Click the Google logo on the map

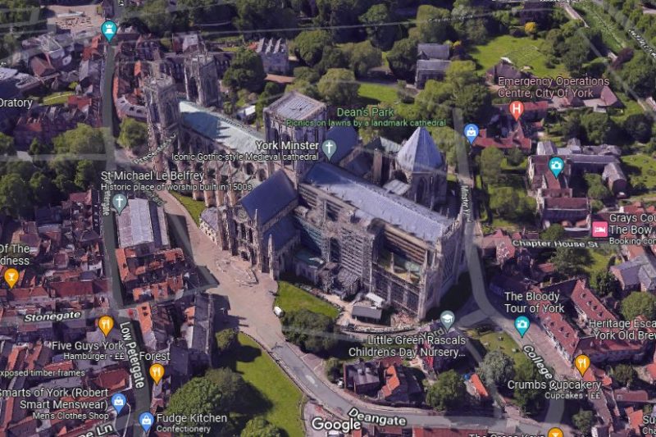[x=336, y=424]
